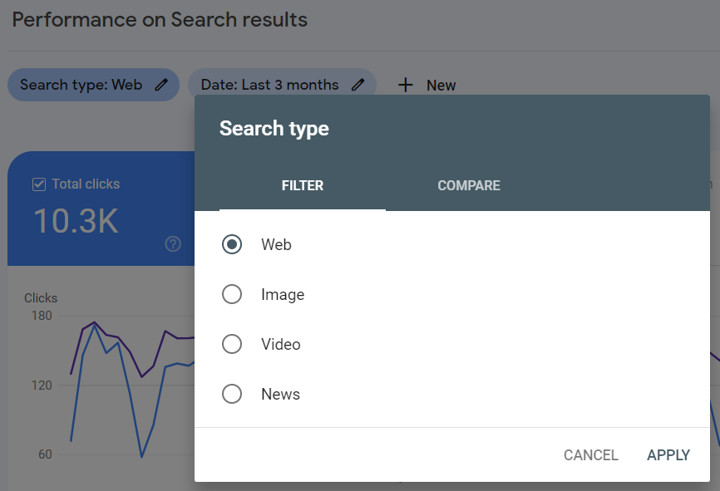
Task: Select the Web radio button
Action: click(x=232, y=244)
